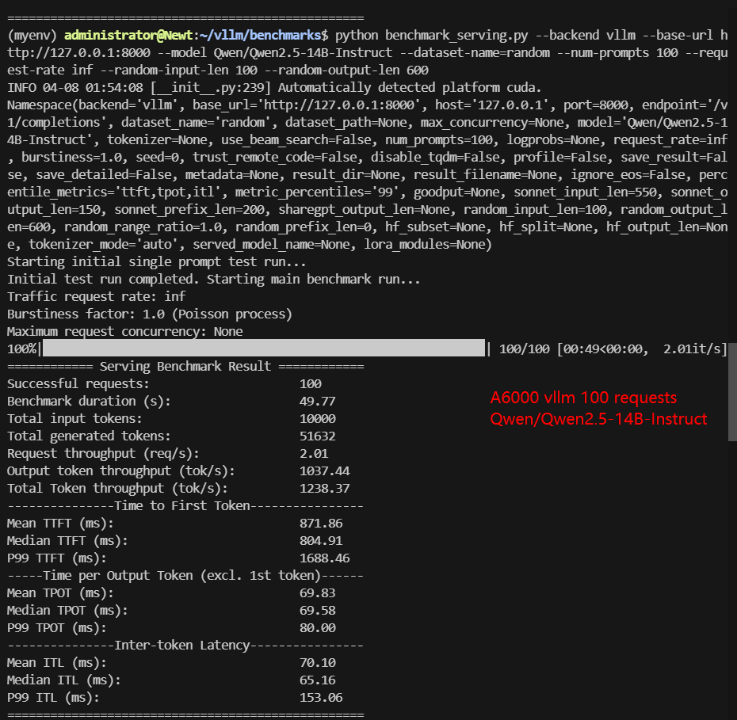The image size is (737, 720).
Task: Click the "Benchmark duration (s):" label
Action: [89, 402]
